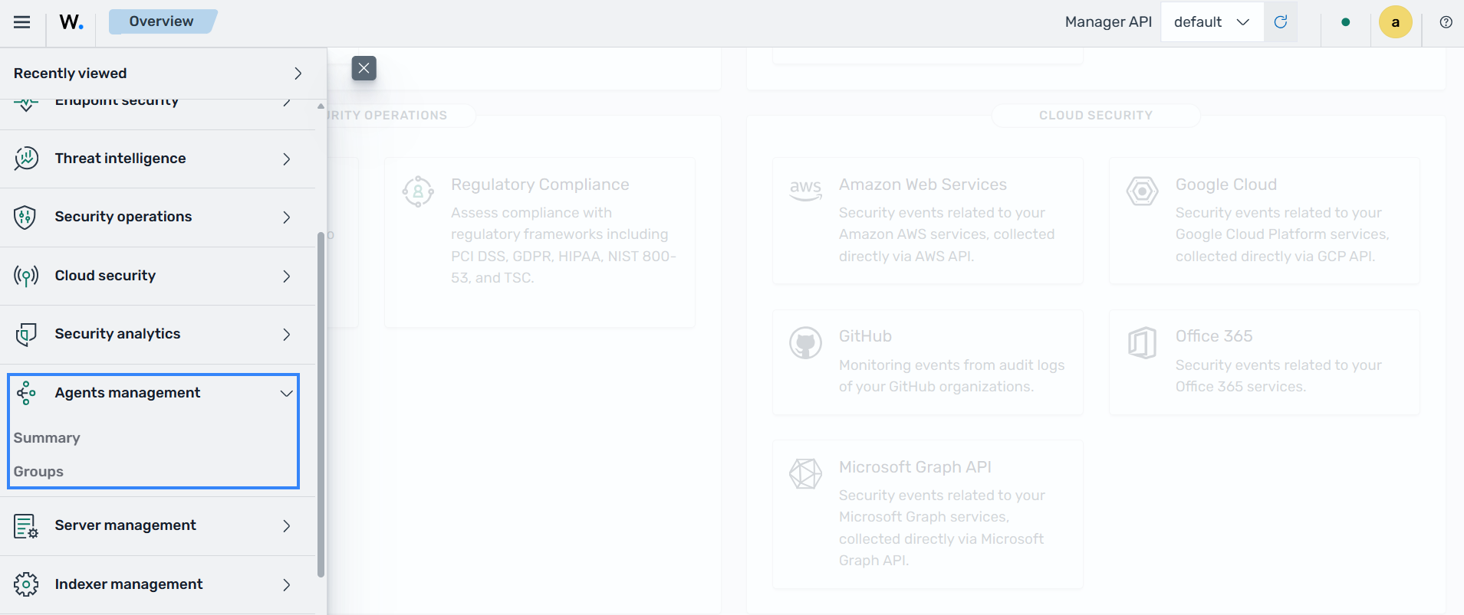Click the Threat intelligence pulse icon
This screenshot has width=1464, height=615.
26,159
